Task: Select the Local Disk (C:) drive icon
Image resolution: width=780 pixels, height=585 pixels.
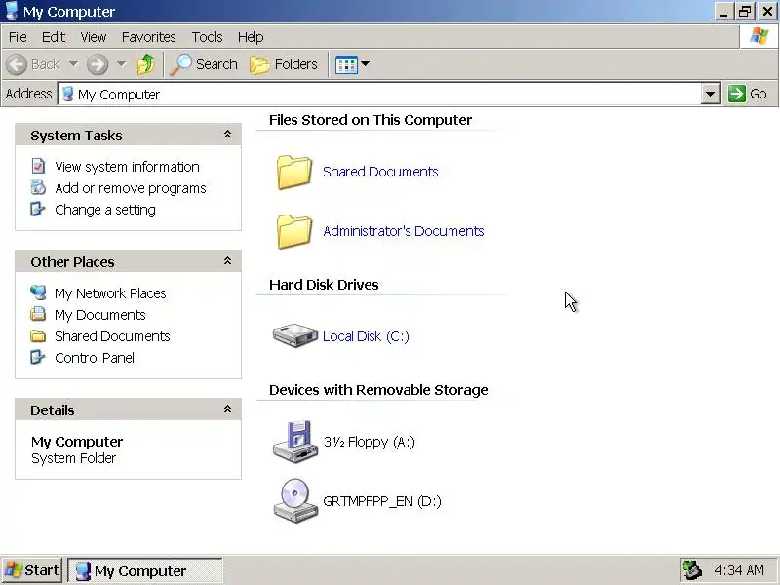Action: pos(295,335)
